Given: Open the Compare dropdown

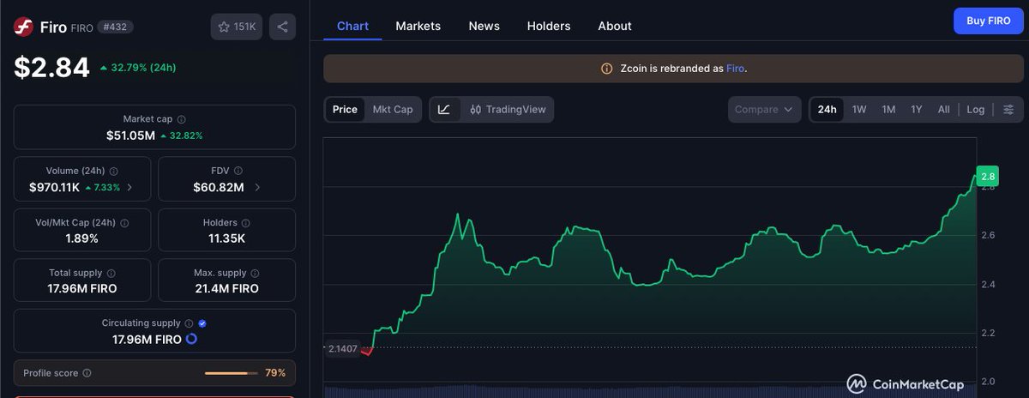Looking at the screenshot, I should 764,109.
